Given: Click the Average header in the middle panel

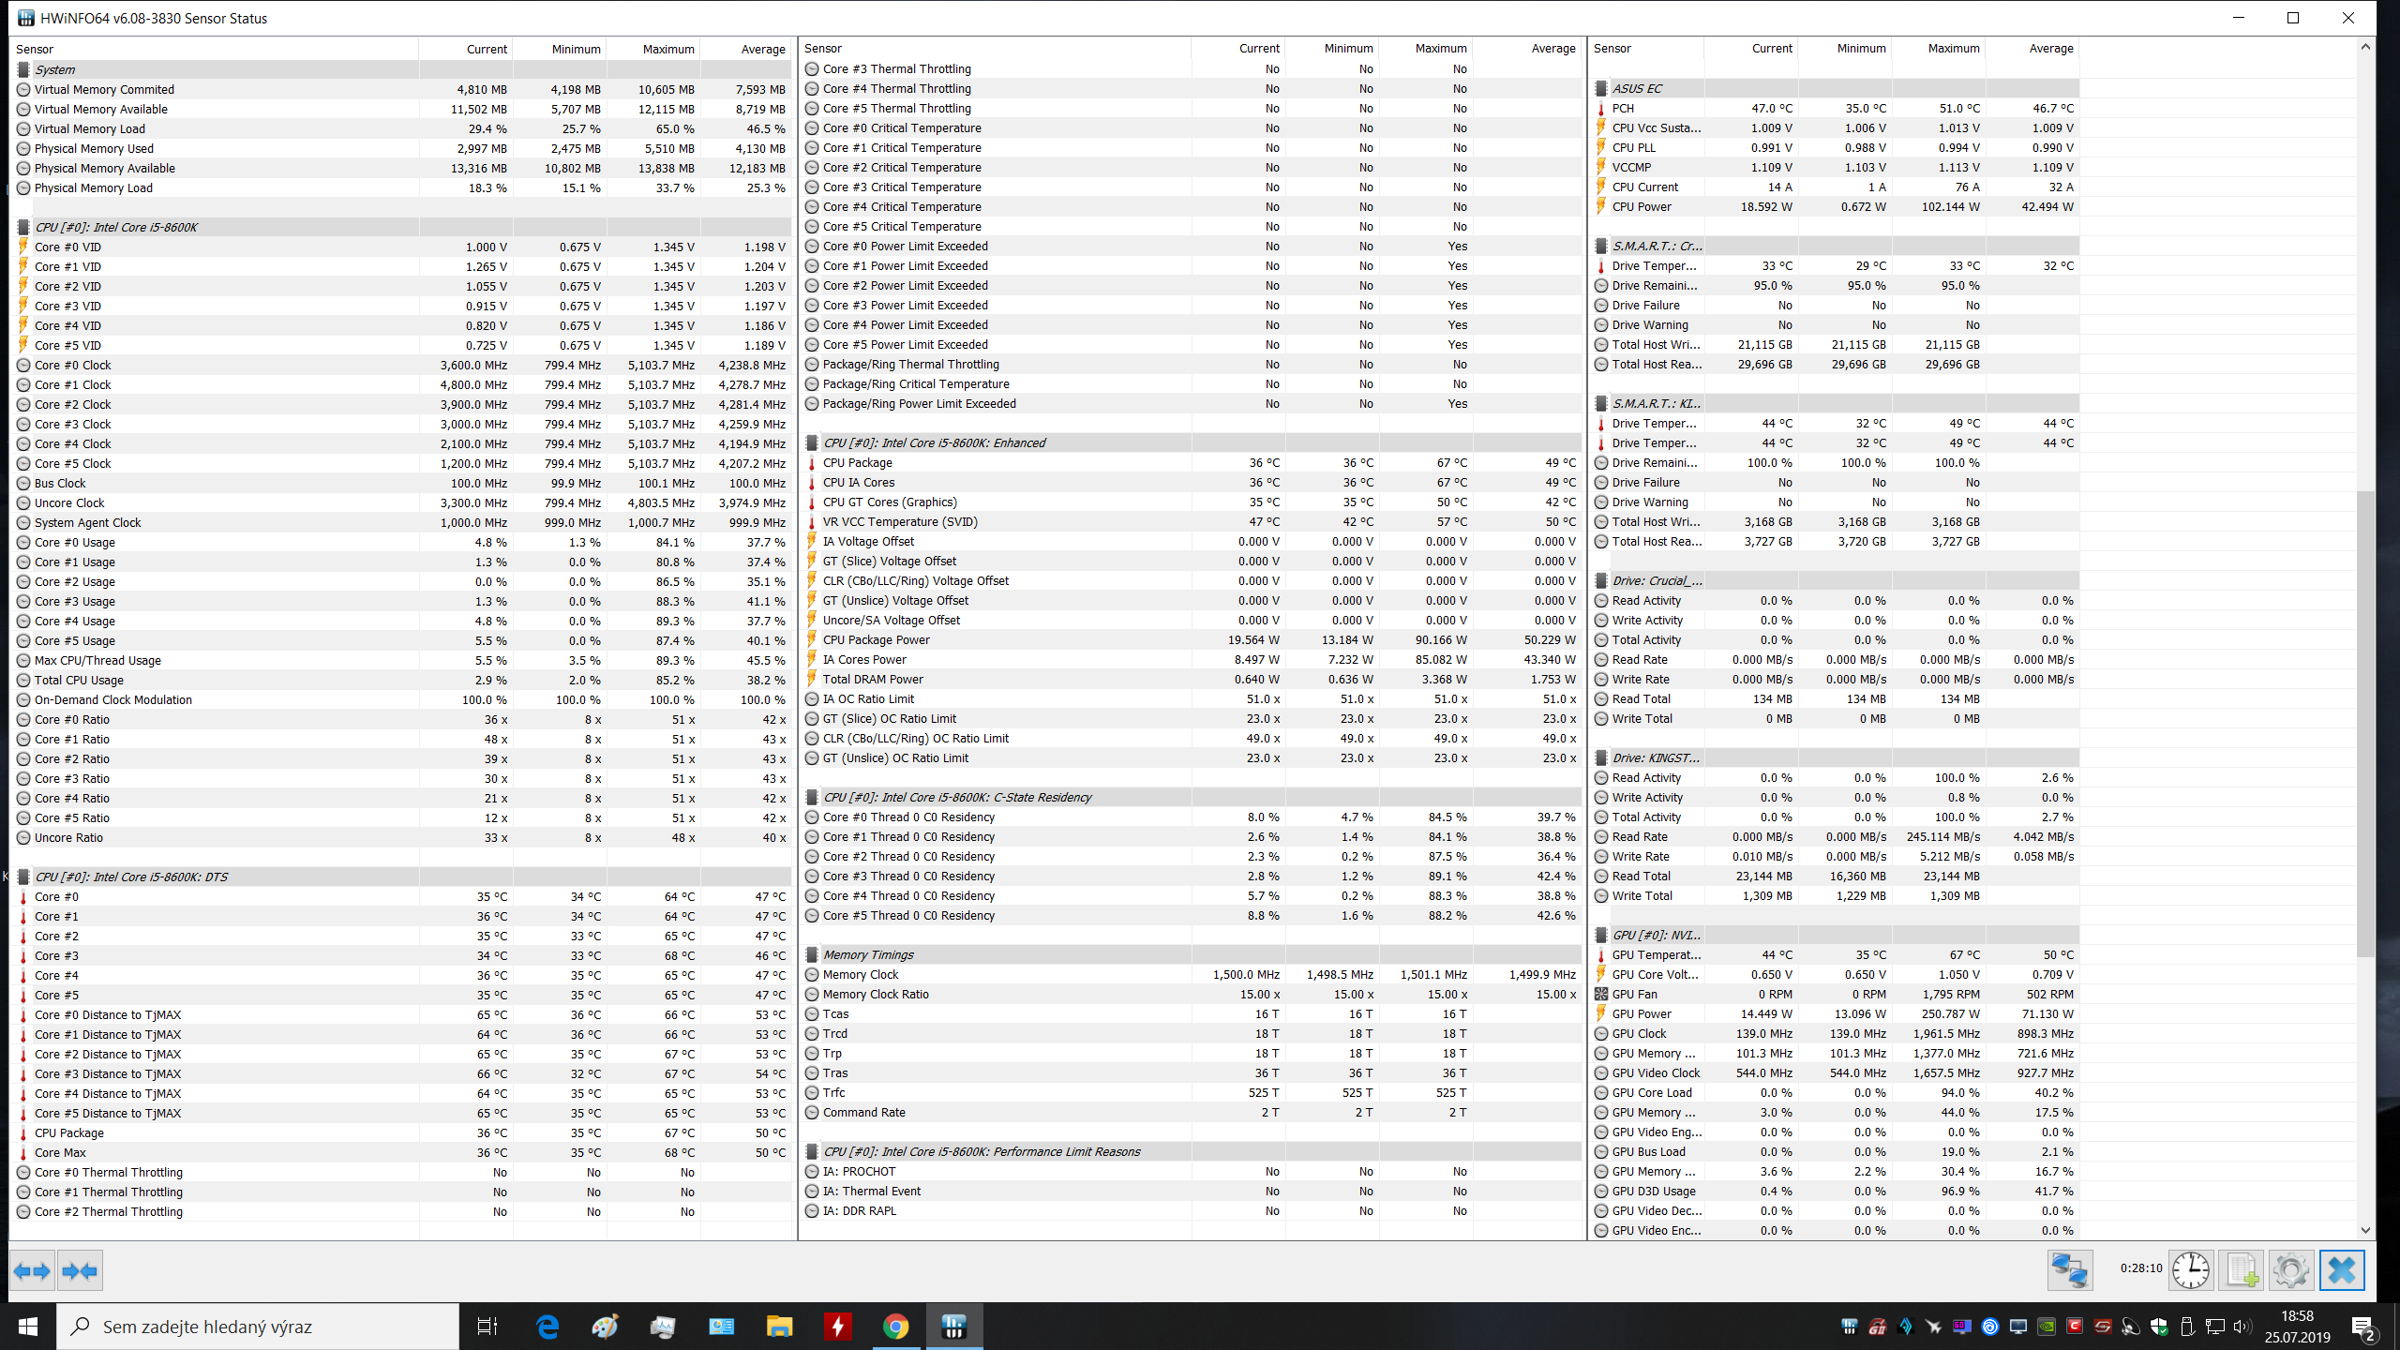Looking at the screenshot, I should (1552, 48).
